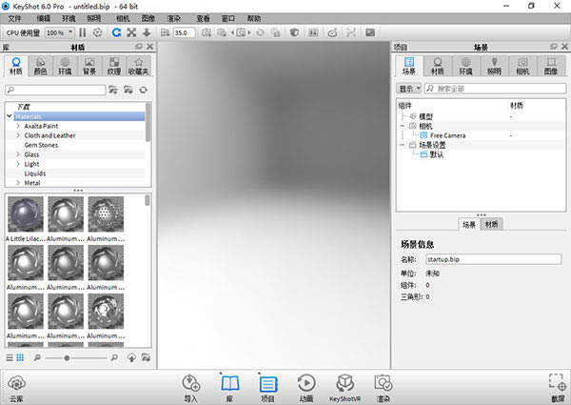This screenshot has width=571, height=405.
Task: Click the search box in scene panel
Action: tap(495, 89)
